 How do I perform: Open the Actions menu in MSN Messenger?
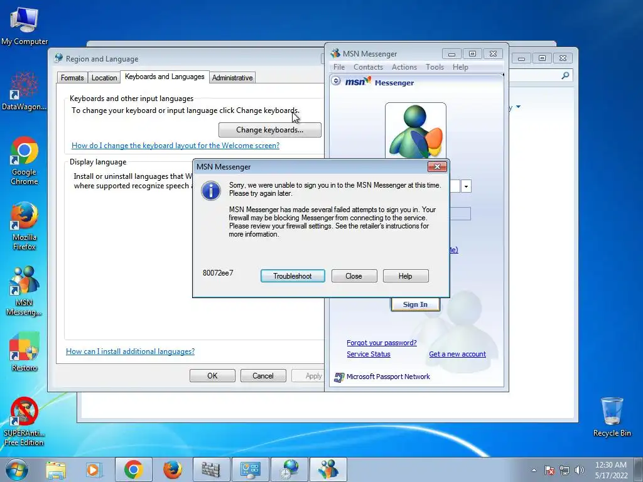(x=404, y=67)
